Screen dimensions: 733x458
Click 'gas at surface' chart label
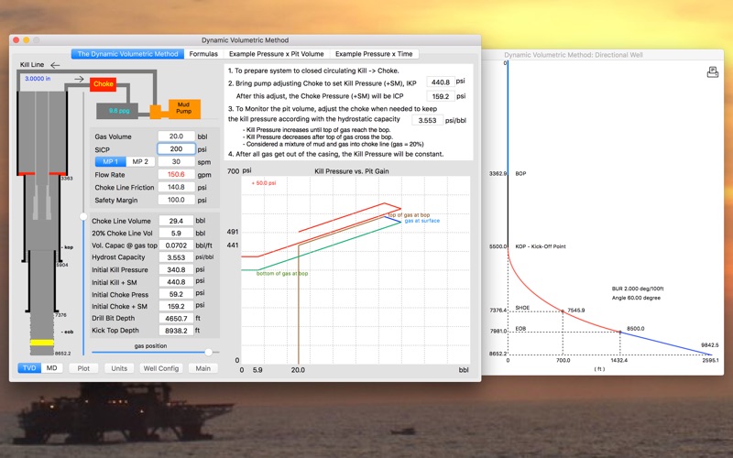point(422,221)
